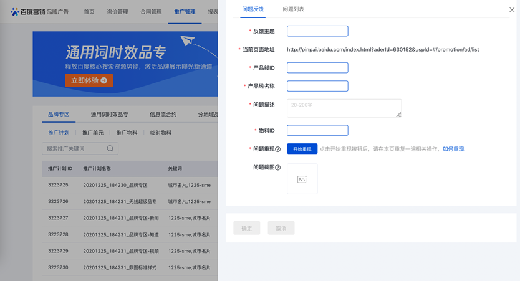Screen dimensions: 520x281
Task: Focus the 反馈主题 input field
Action: pyautogui.click(x=317, y=31)
